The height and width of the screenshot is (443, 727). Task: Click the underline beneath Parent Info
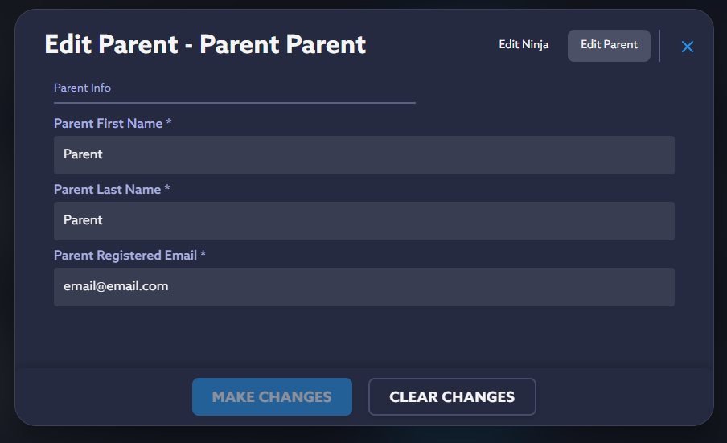click(234, 103)
